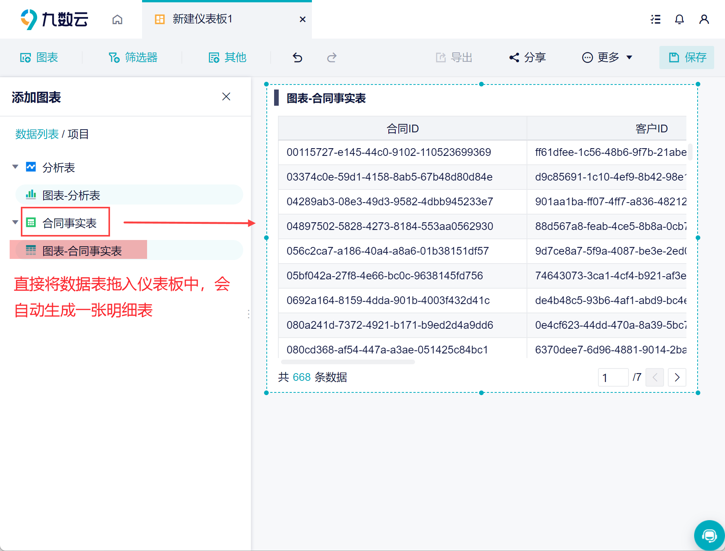Screen dimensions: 725x551
Task: Open the customer service chat bubble
Action: [x=710, y=535]
